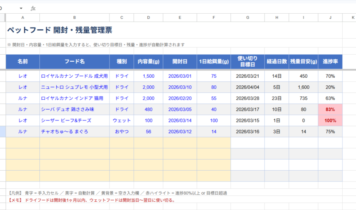Image resolution: width=356 pixels, height=210 pixels.
Task: Select the red-highlighted 83% cell
Action: point(330,109)
